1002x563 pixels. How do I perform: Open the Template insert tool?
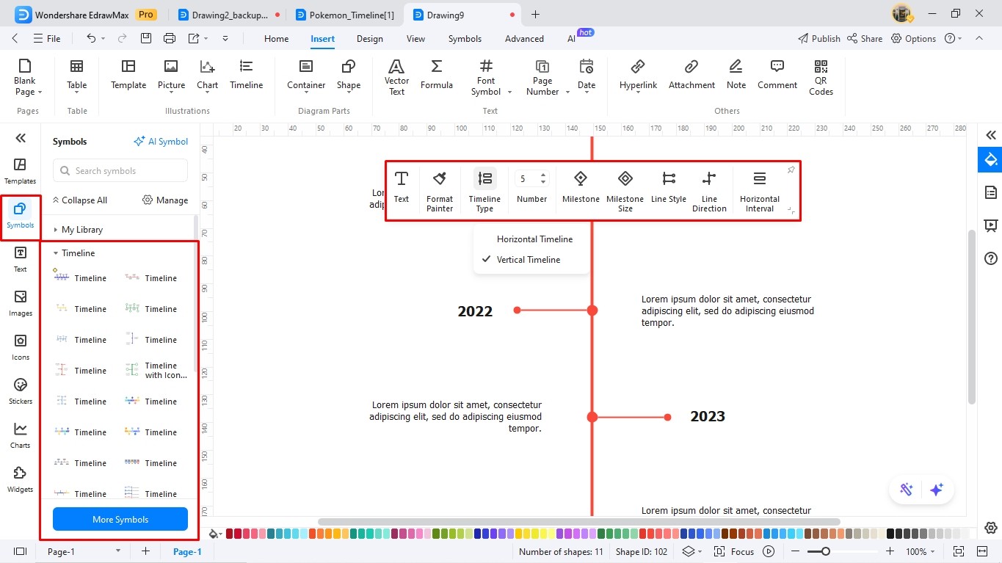[x=128, y=75]
